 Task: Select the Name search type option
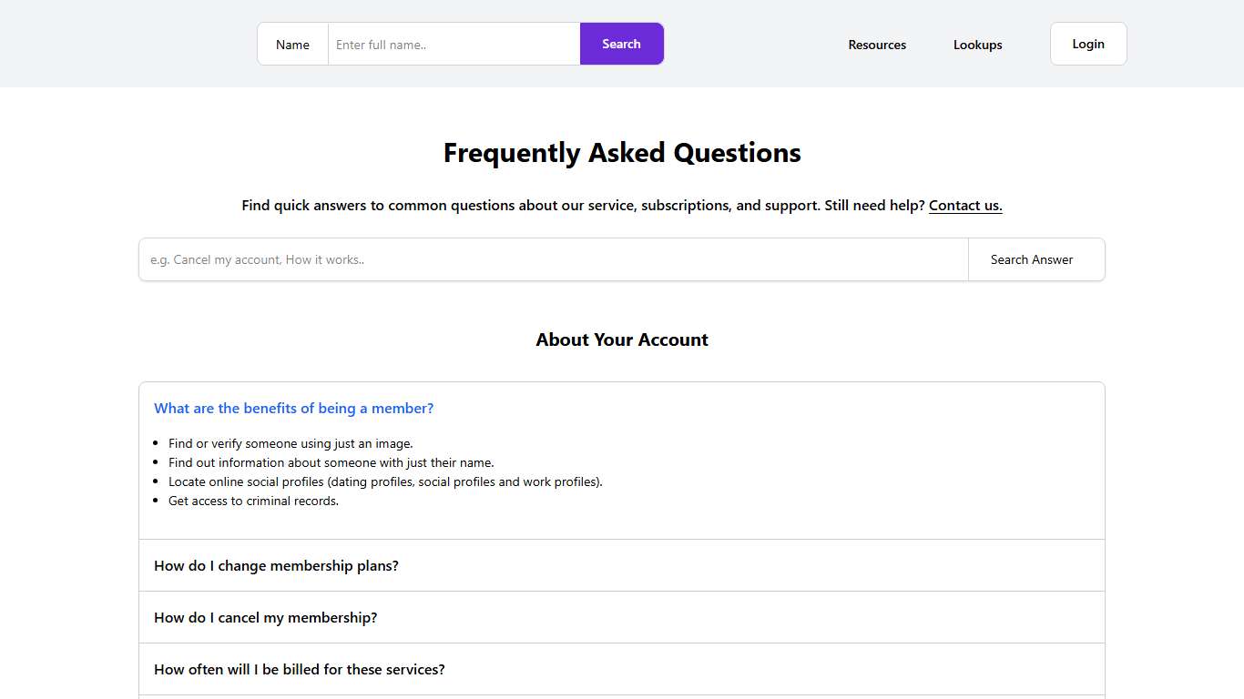(292, 44)
